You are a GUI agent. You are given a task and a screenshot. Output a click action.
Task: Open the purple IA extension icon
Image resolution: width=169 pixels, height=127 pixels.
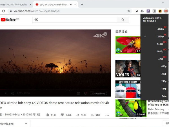pyautogui.click(x=148, y=11)
